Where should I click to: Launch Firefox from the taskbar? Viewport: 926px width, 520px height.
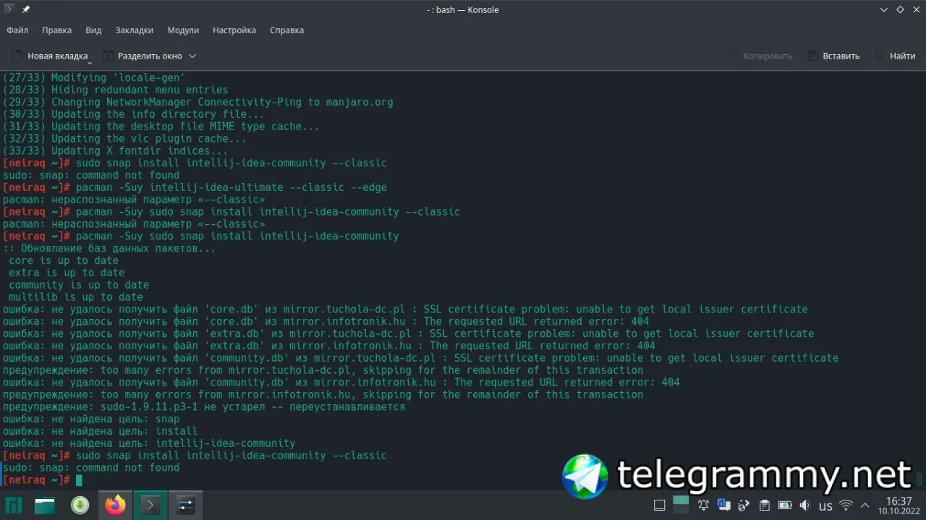click(x=114, y=504)
